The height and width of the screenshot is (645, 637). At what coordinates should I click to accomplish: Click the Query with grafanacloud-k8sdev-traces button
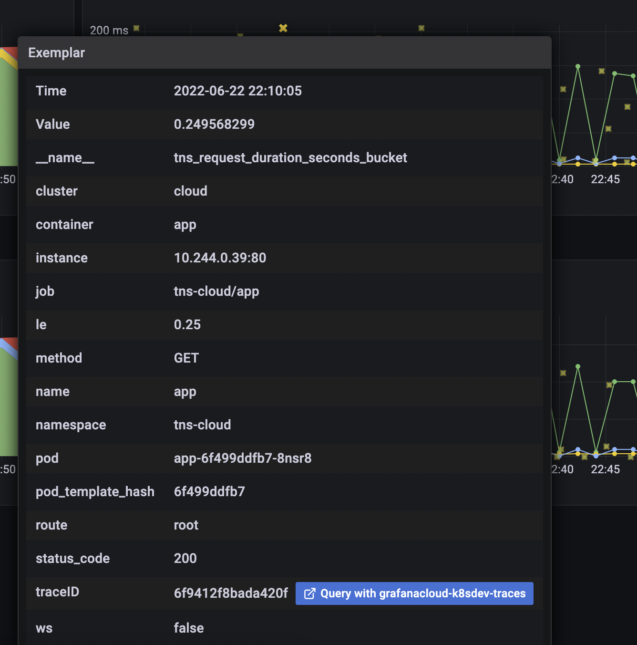click(x=414, y=593)
